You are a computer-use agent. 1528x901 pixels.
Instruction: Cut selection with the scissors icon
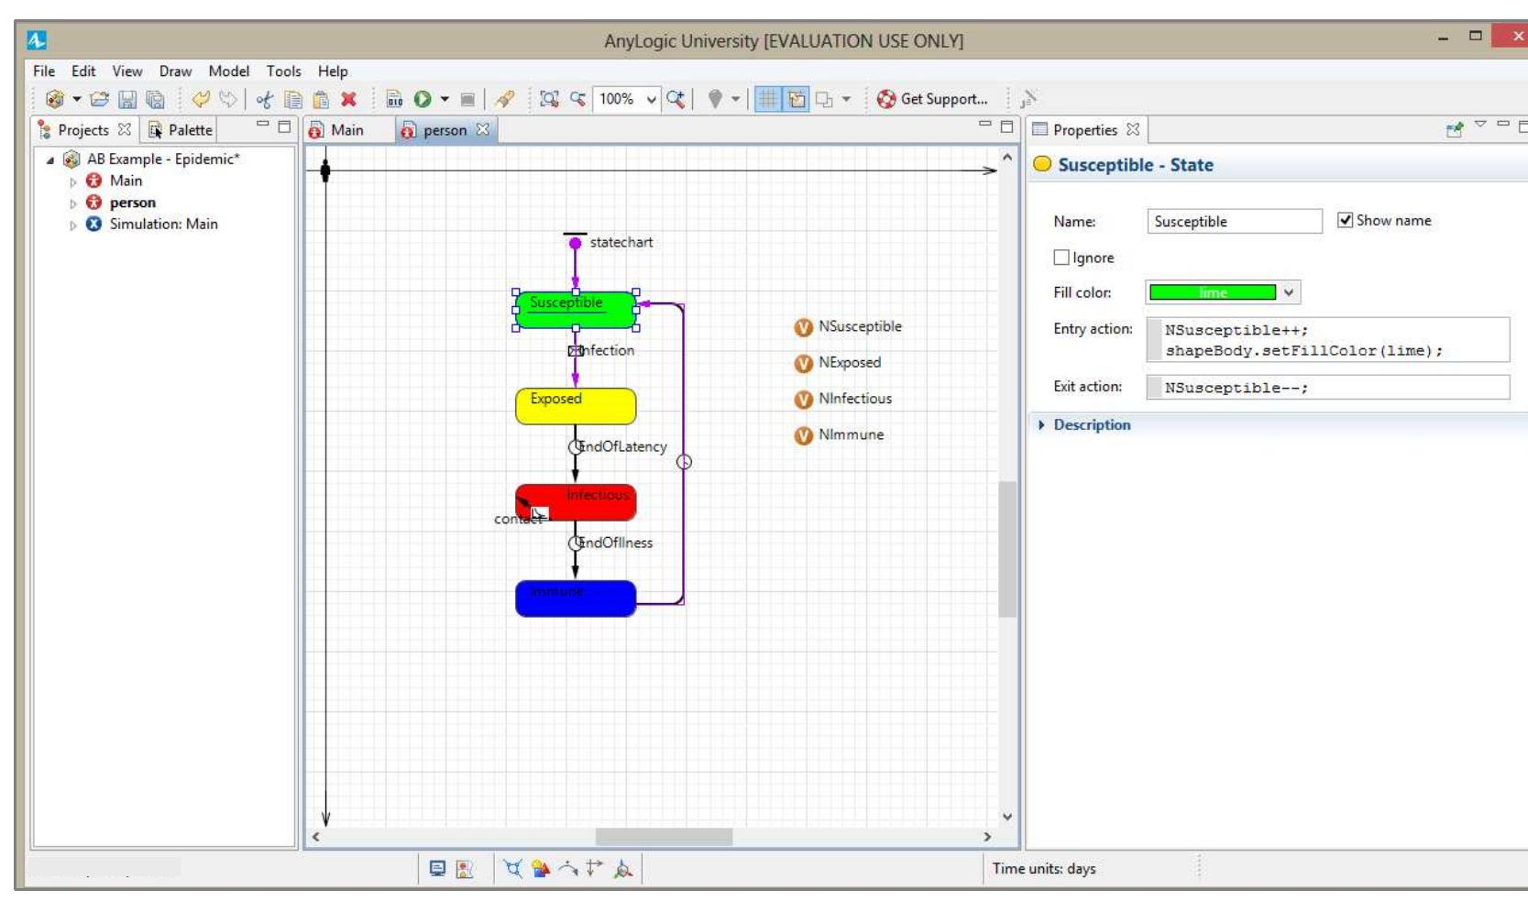265,99
